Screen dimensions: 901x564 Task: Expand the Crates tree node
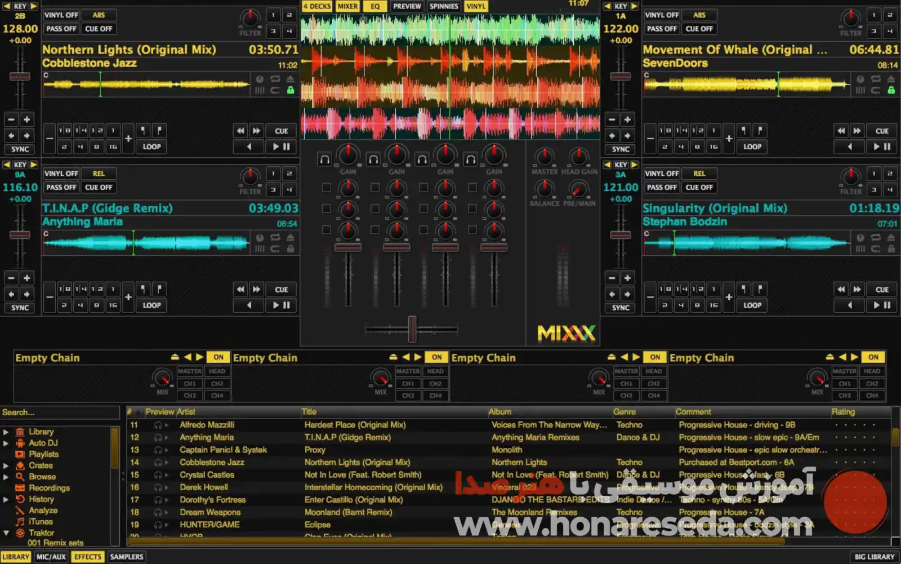(6, 466)
